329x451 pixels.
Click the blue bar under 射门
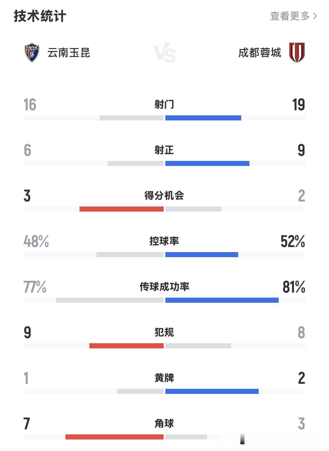(203, 118)
